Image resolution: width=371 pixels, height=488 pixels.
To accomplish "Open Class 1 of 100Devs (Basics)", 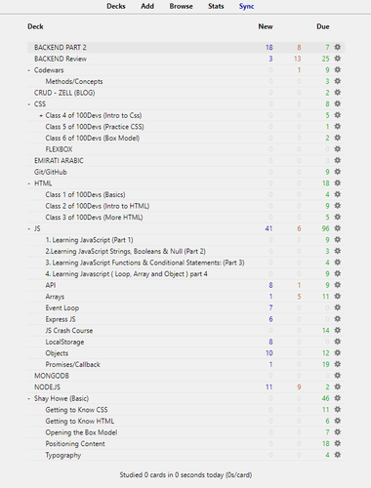I will coord(85,195).
